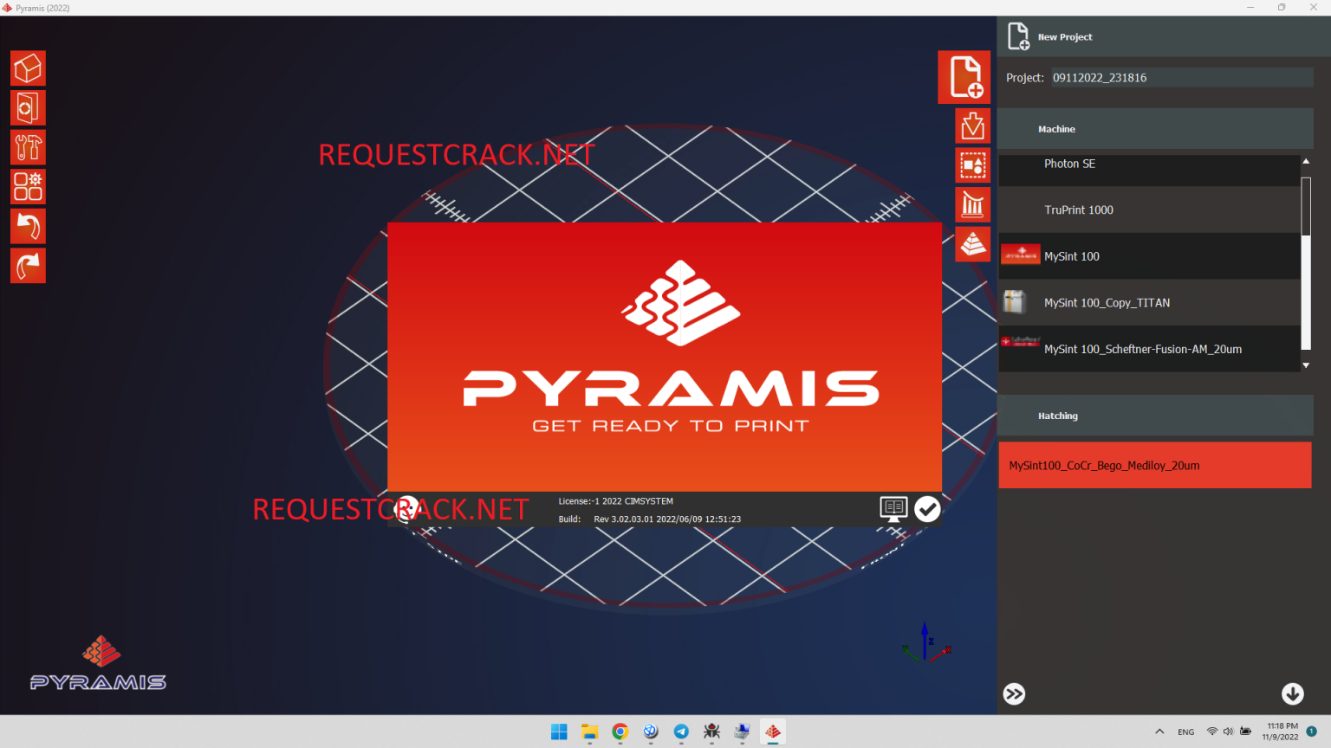Collapse the Machine section header
The height and width of the screenshot is (748, 1331).
1155,128
